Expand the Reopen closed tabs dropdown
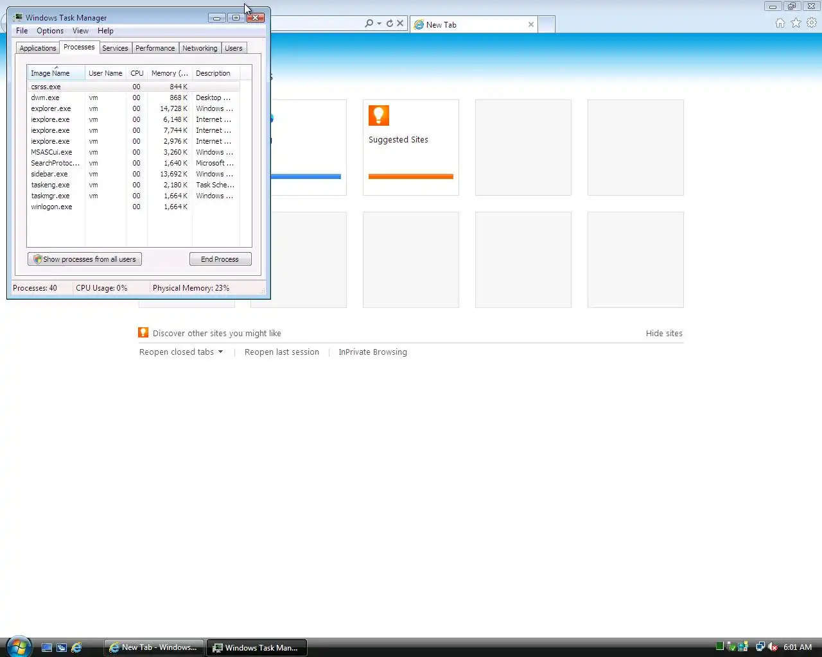 (x=181, y=352)
